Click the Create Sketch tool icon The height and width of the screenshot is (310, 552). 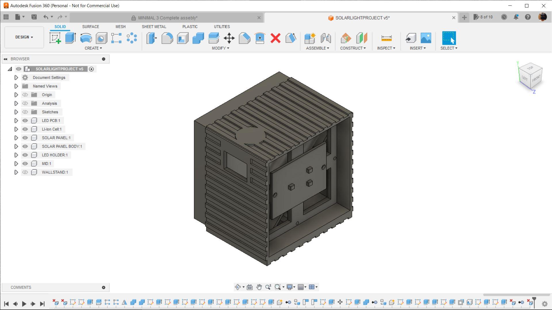(x=55, y=38)
